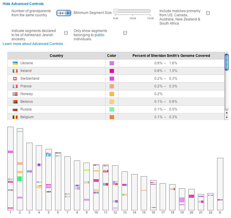The height and width of the screenshot is (218, 231).
Task: Click the Belarus flag icon
Action: 15,102
